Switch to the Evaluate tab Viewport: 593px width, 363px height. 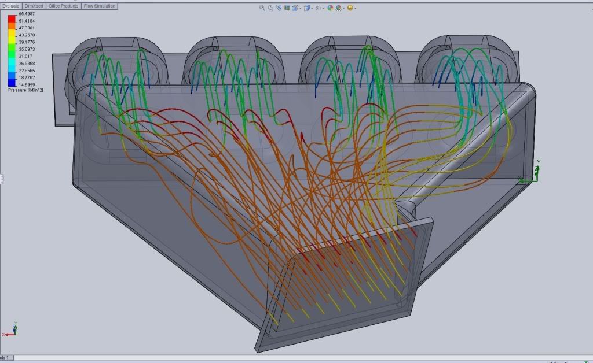click(x=10, y=6)
